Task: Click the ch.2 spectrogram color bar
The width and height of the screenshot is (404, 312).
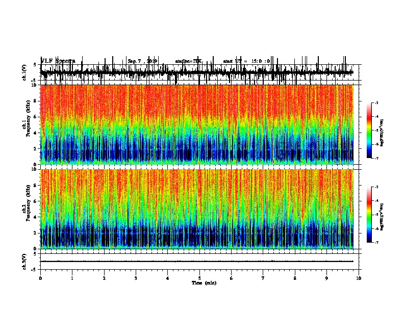Action: pyautogui.click(x=369, y=215)
